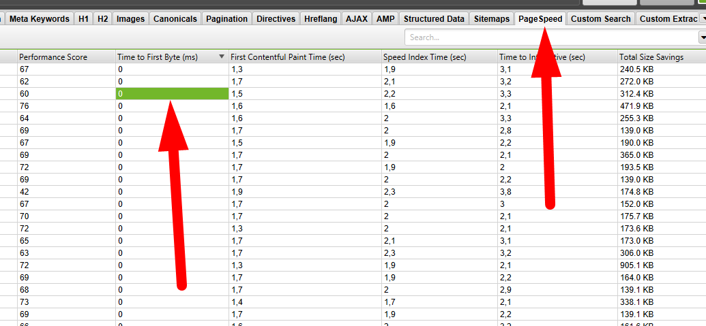Open the Directives tab

(276, 19)
